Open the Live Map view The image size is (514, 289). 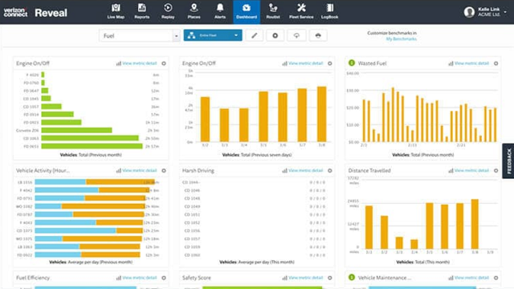(116, 12)
